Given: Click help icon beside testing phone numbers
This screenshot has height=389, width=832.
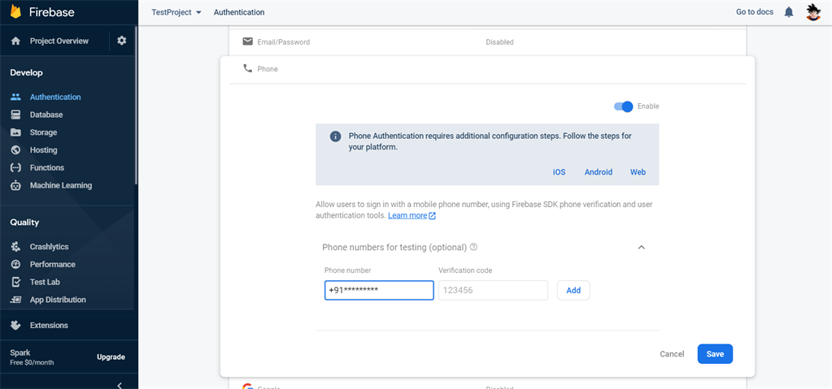Looking at the screenshot, I should pos(474,247).
